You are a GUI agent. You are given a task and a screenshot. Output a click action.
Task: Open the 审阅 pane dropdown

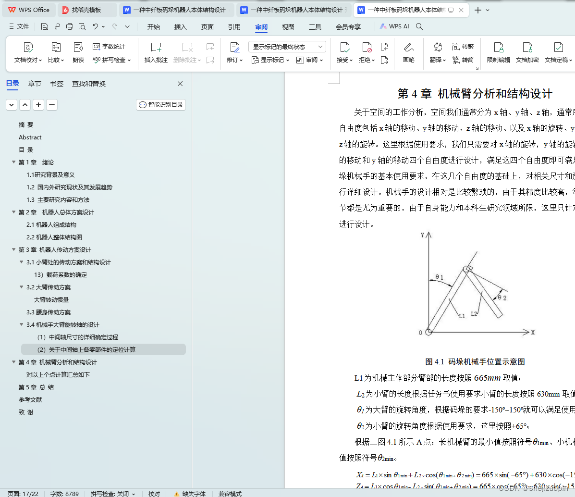(x=309, y=60)
